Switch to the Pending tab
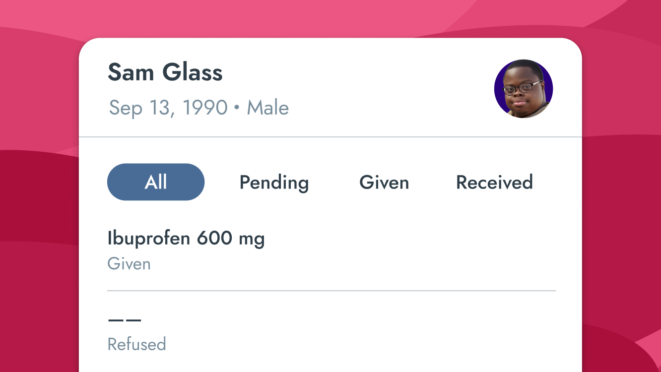The image size is (661, 372). pyautogui.click(x=274, y=182)
